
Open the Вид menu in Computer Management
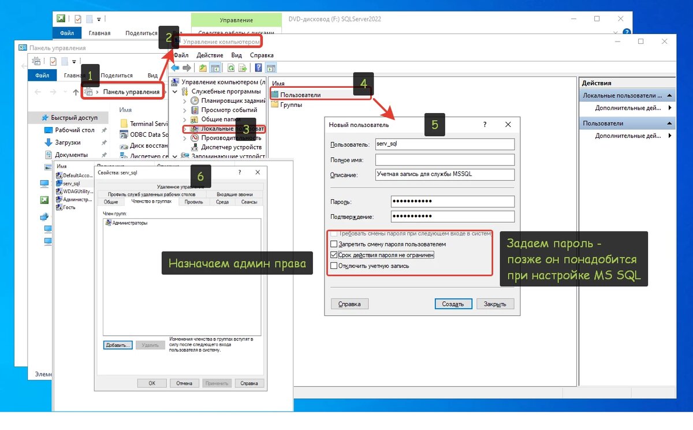coord(236,55)
